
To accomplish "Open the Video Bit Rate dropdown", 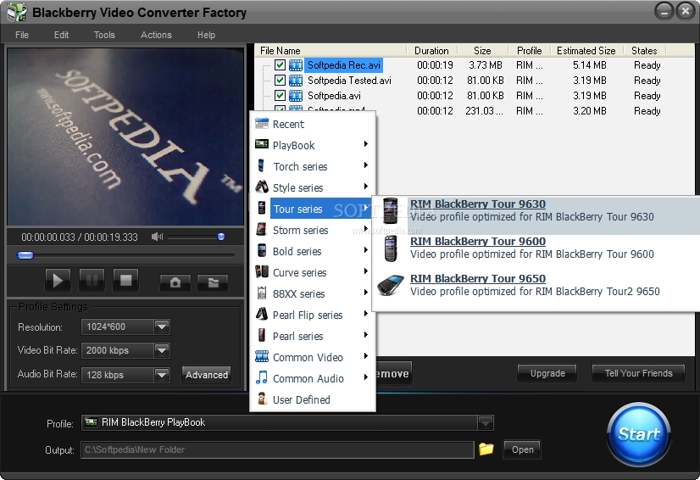I will coord(162,351).
